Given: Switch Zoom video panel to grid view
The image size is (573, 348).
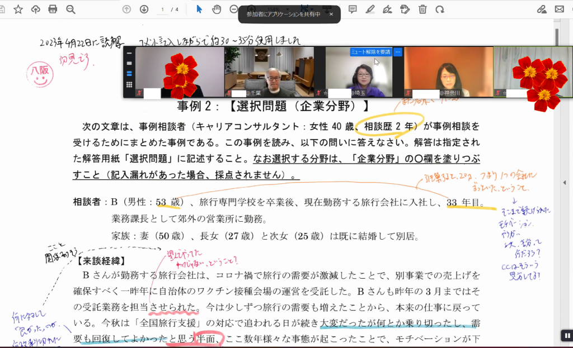Looking at the screenshot, I should pyautogui.click(x=129, y=85).
